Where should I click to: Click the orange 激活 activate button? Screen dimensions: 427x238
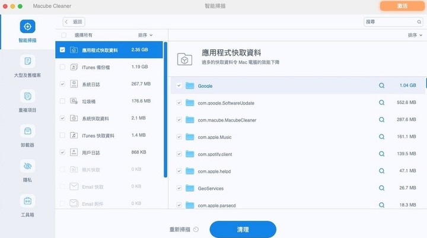pos(402,6)
